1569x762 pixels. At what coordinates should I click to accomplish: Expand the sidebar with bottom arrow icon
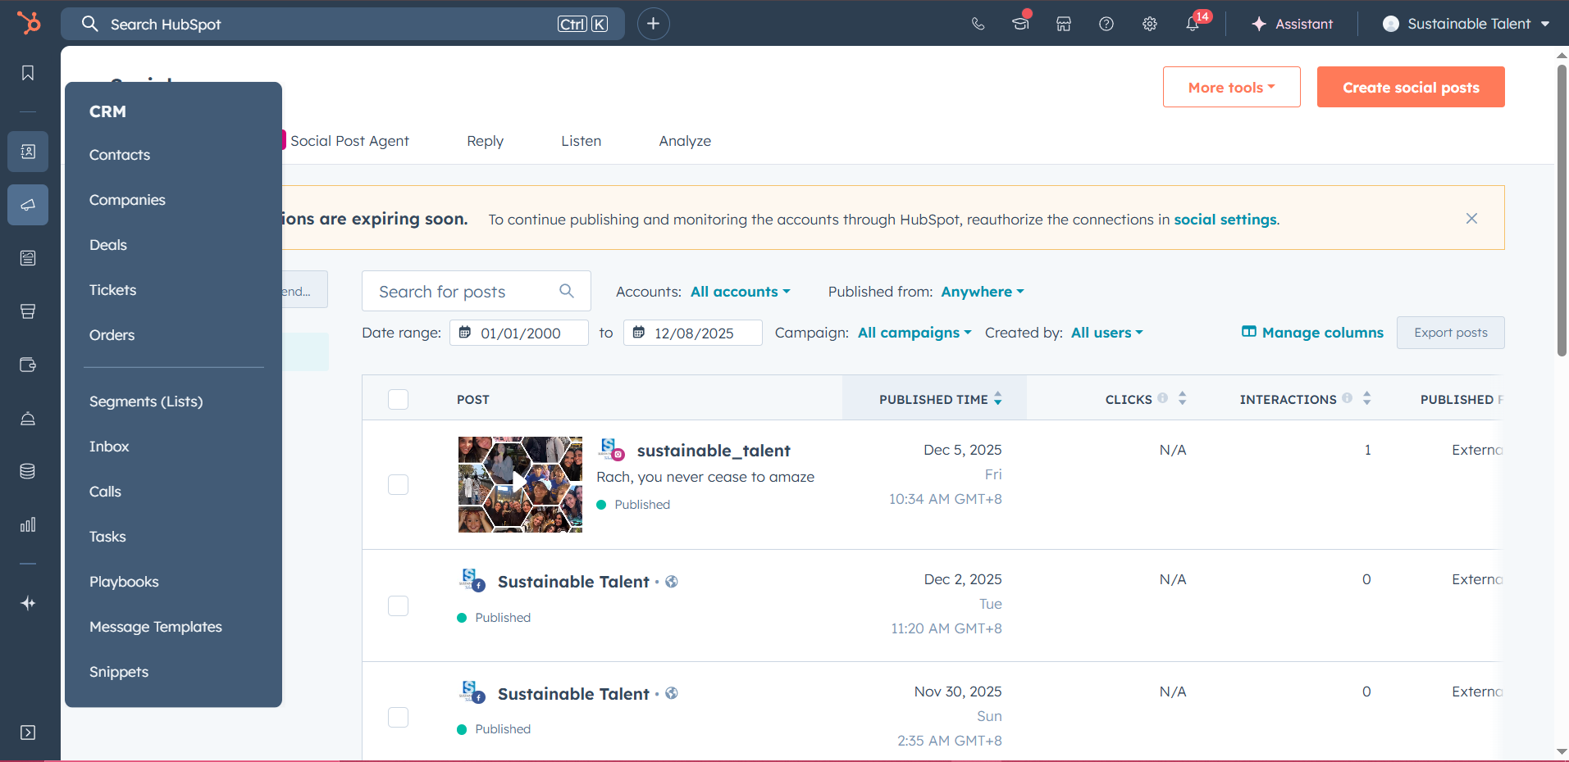[x=28, y=733]
